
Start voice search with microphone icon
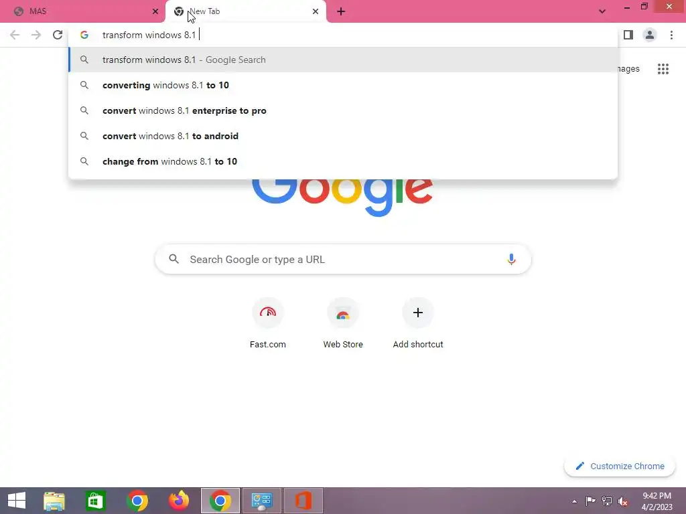coord(511,259)
